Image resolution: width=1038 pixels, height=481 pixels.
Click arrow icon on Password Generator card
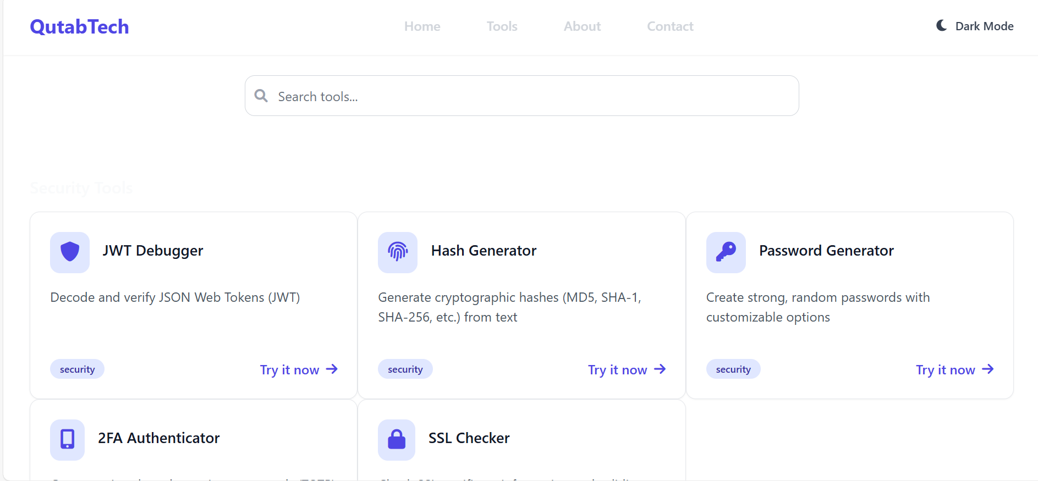[988, 369]
